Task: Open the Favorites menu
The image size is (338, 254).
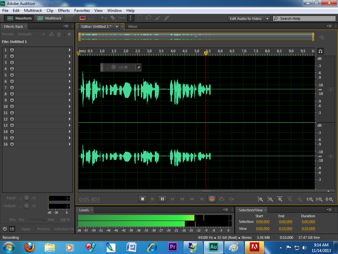Action: click(82, 11)
